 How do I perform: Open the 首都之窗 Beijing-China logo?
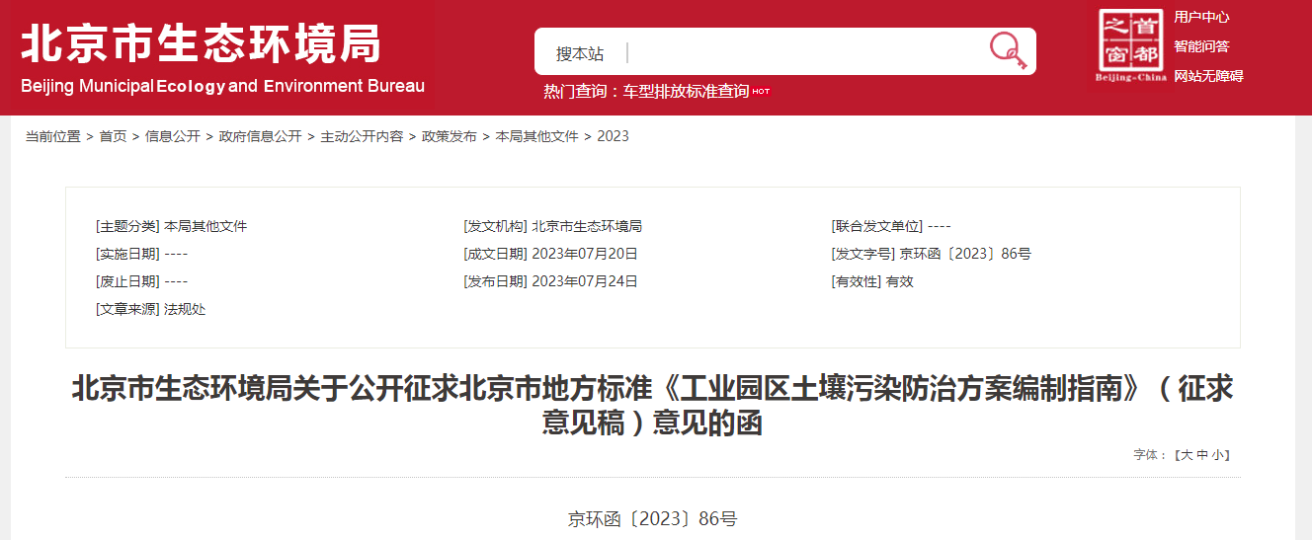[1130, 45]
